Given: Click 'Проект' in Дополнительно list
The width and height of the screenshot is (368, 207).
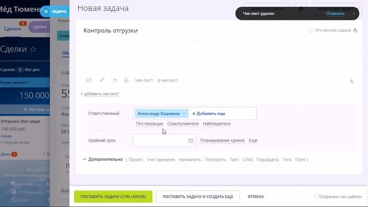Looking at the screenshot, I should (136, 160).
